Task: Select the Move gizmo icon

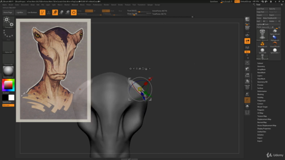Action: pos(55,12)
